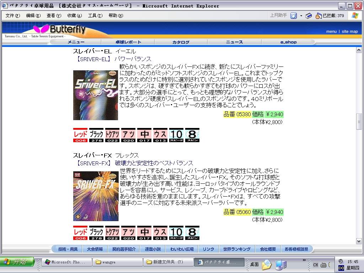The image size is (364, 273).
Task: Open 技術・用具 in the bottom navigation
Action: (x=68, y=249)
